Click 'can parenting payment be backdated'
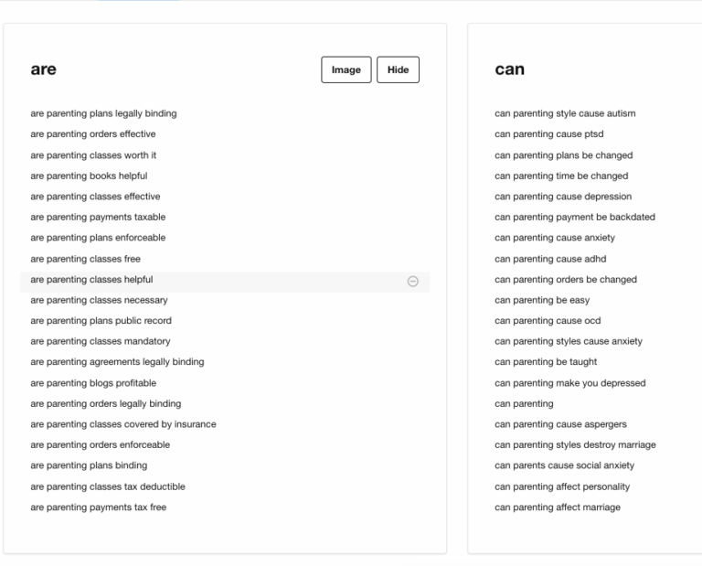The width and height of the screenshot is (702, 566). 574,218
